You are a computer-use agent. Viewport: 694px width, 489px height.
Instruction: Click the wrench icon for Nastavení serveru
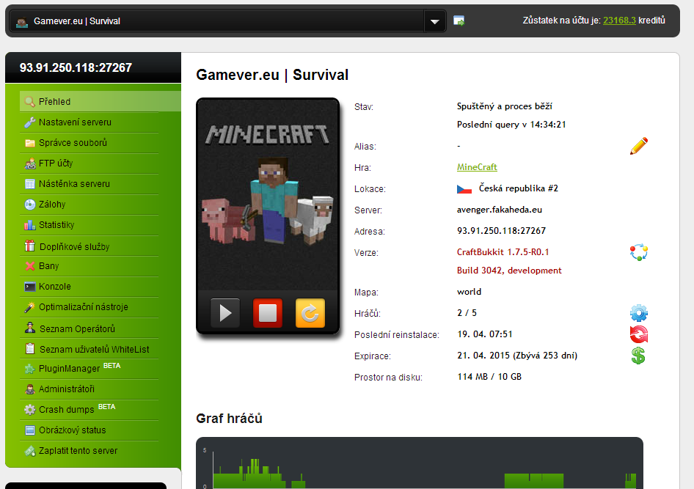[29, 122]
